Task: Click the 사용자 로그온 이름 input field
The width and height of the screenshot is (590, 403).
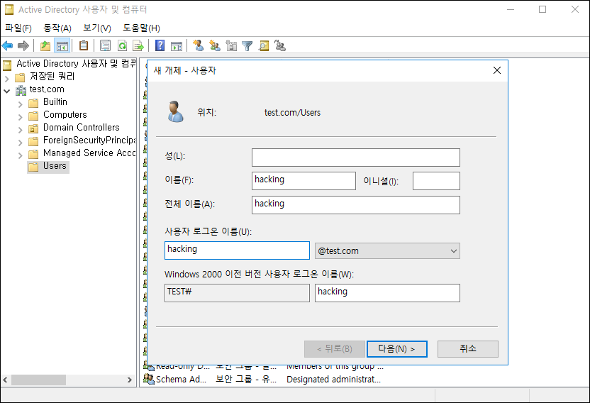Action: tap(237, 250)
